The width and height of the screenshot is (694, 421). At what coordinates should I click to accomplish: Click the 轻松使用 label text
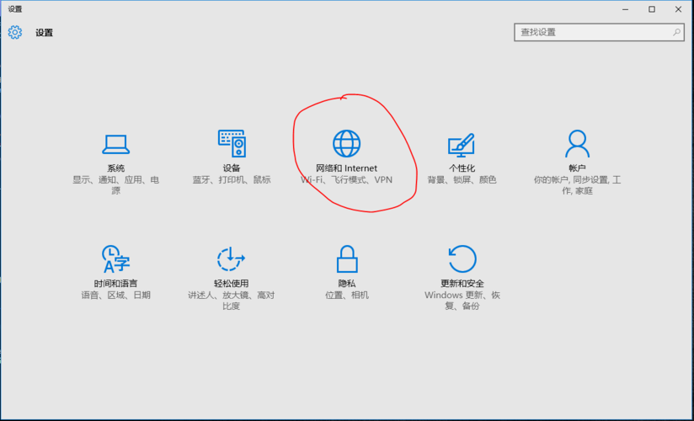coord(231,283)
